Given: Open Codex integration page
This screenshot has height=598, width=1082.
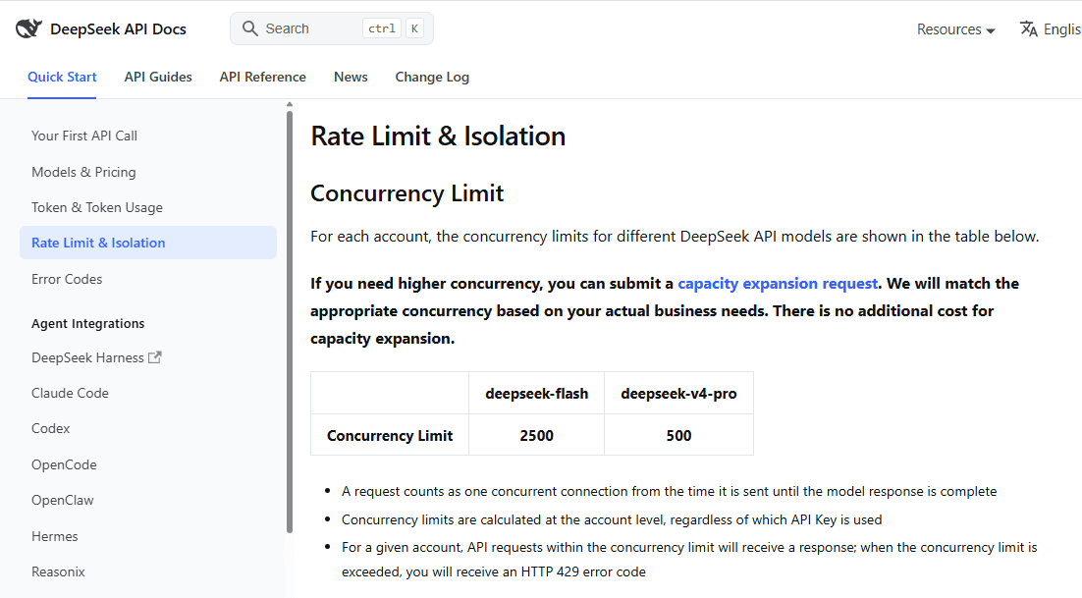Looking at the screenshot, I should pyautogui.click(x=50, y=428).
